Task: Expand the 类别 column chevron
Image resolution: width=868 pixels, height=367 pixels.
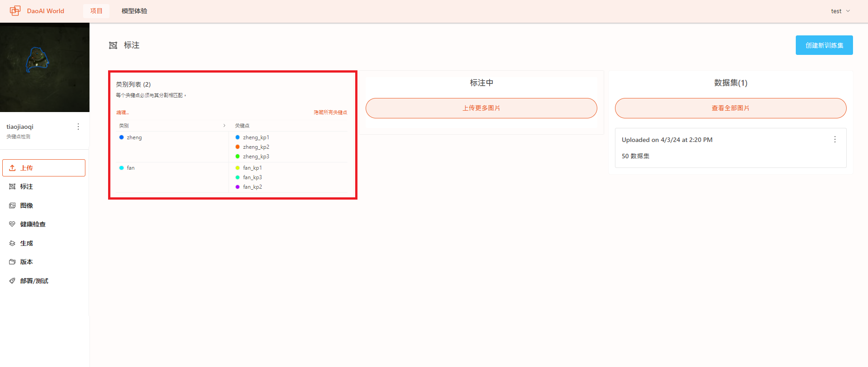Action: pos(224,126)
